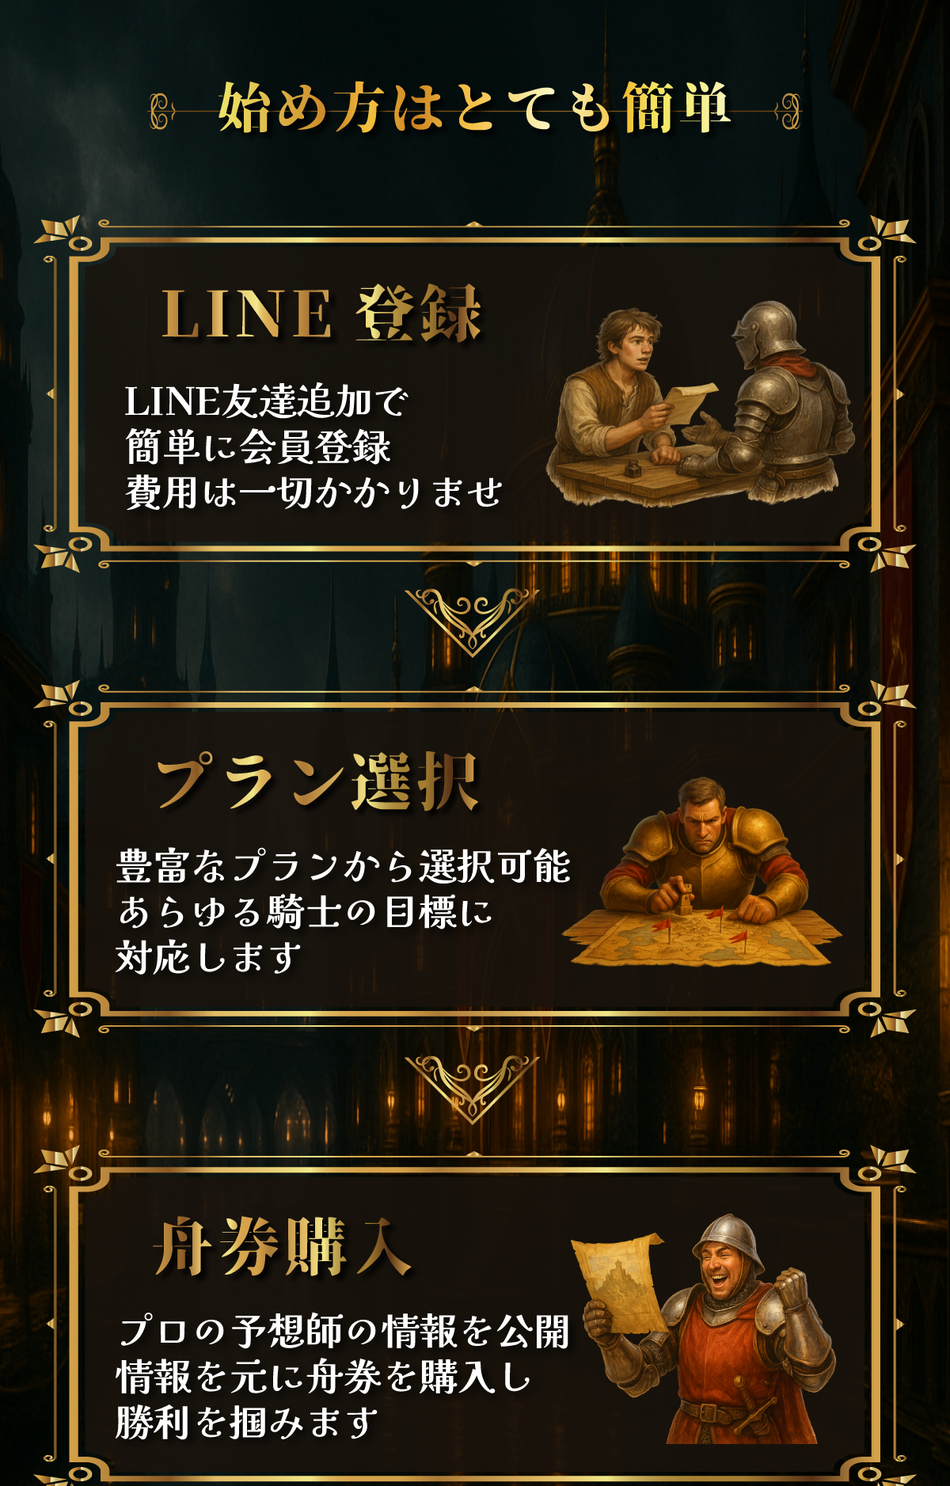Click the 'LINE友達追加で' description text
Screen dimensions: 950x1486
(x=266, y=401)
